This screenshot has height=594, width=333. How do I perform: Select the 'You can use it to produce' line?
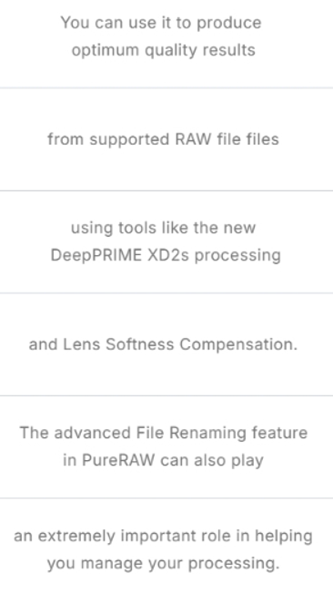click(161, 23)
